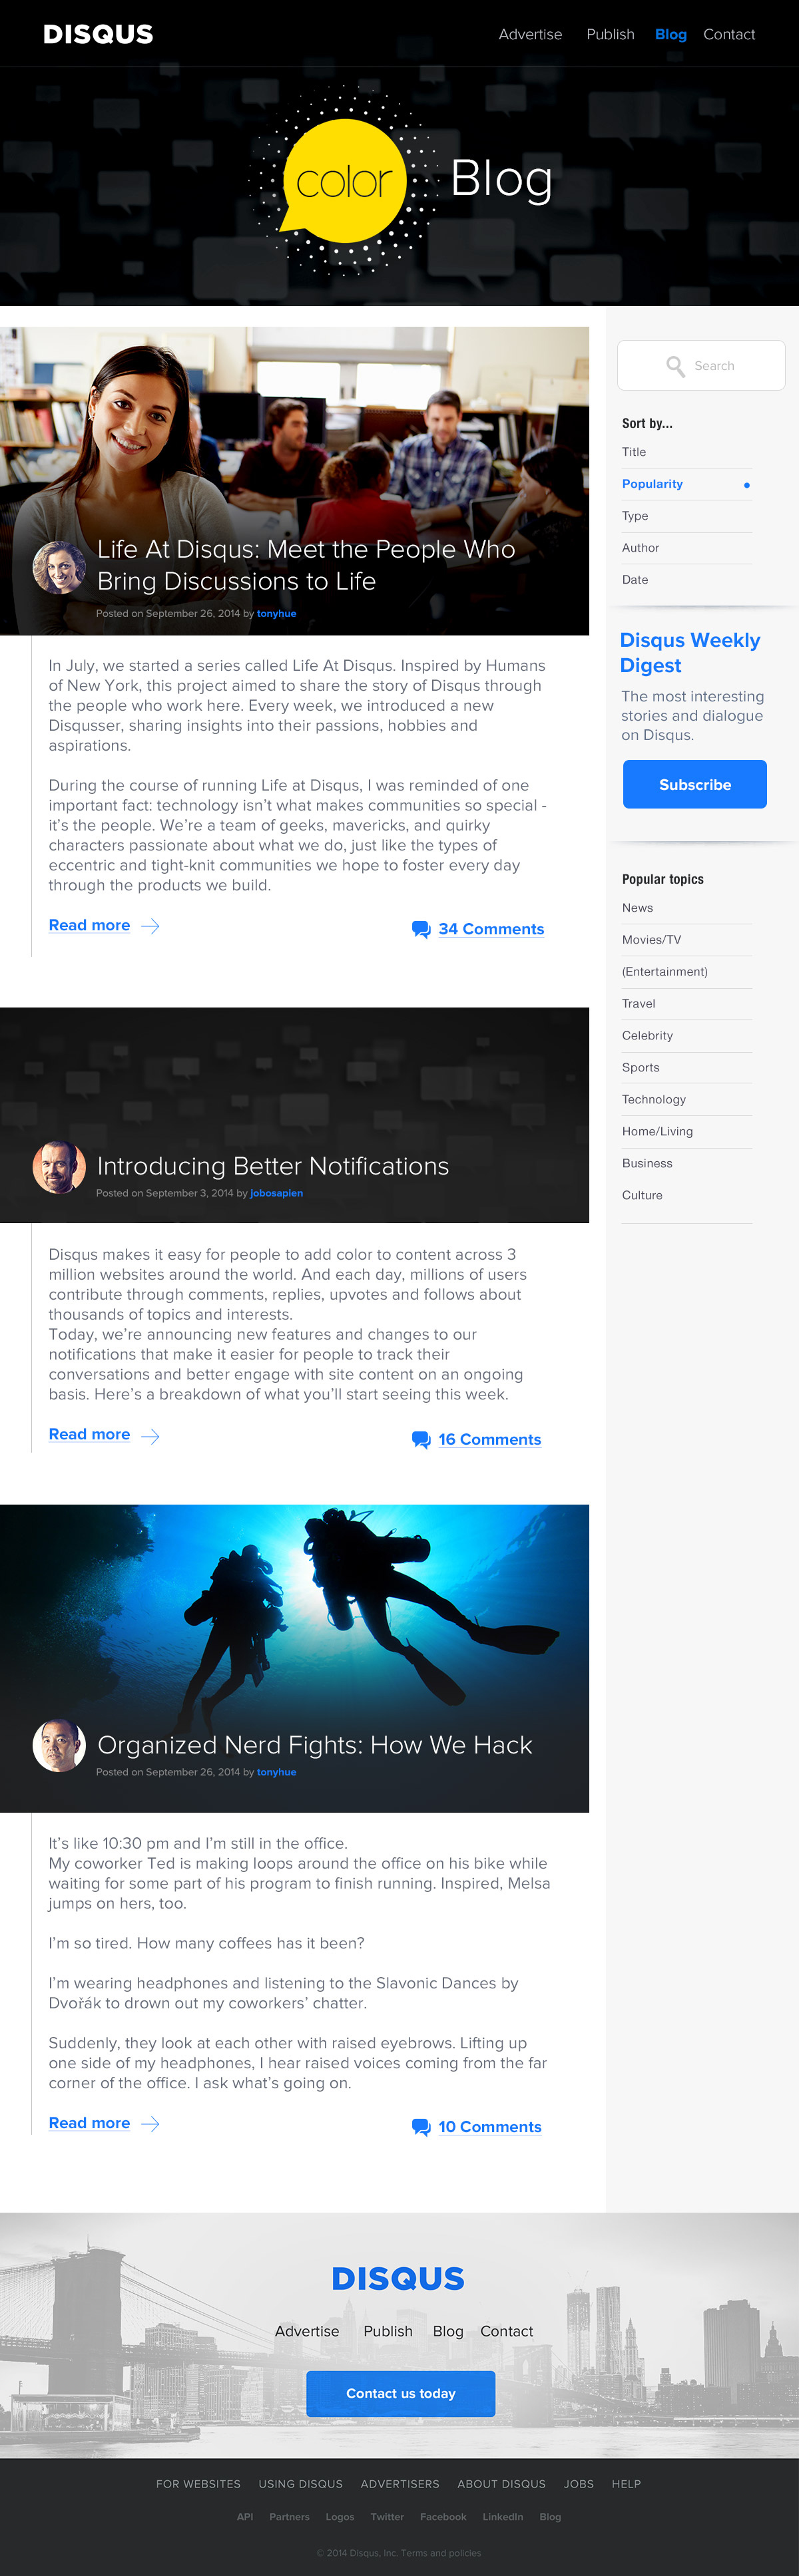Open Advertise in the footer navigation
This screenshot has width=799, height=2576.
(307, 2331)
